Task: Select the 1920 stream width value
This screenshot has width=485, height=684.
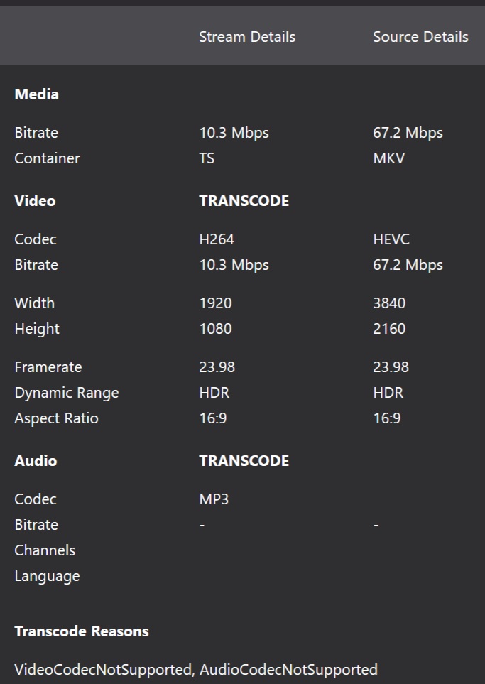Action: pos(215,303)
